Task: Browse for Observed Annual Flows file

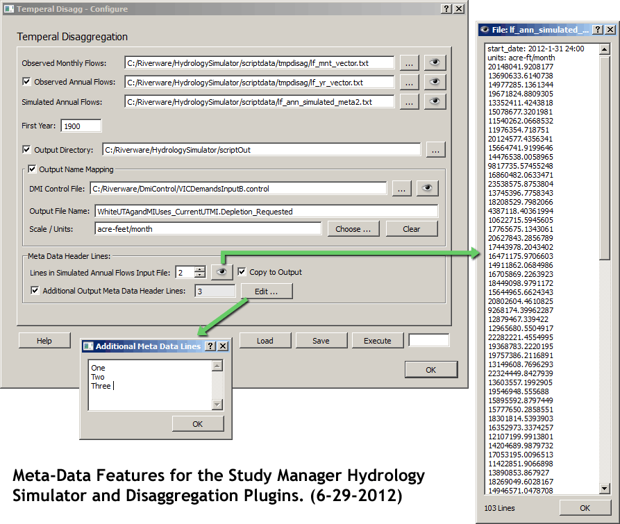Action: tap(409, 82)
